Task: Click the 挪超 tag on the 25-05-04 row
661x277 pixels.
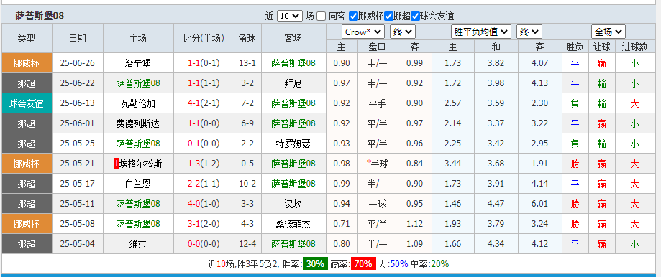Action: point(27,244)
